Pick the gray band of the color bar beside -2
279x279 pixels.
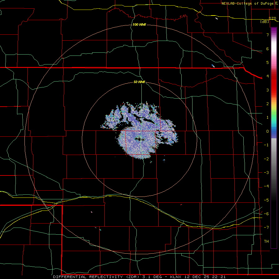[x=274, y=159]
